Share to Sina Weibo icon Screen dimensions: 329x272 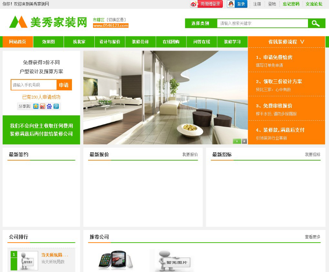click(43, 106)
